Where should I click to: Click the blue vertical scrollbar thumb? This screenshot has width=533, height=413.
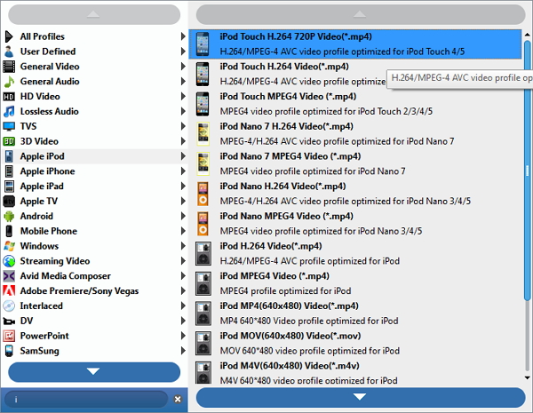[527, 170]
